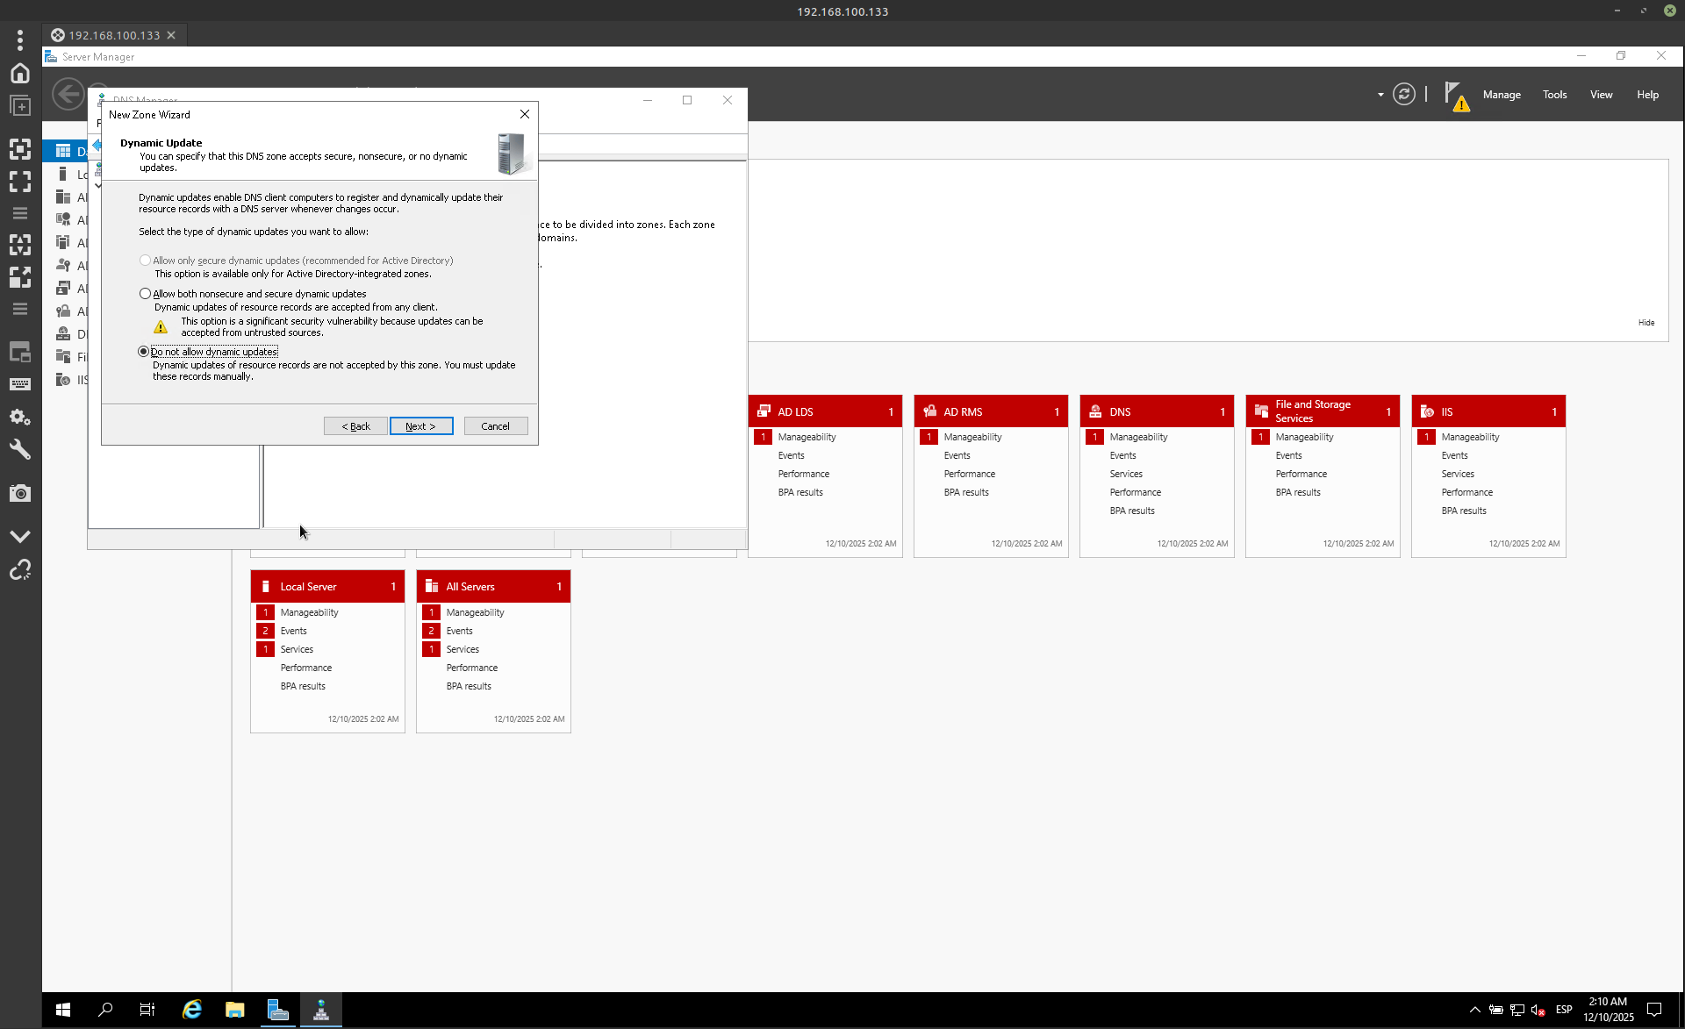Viewport: 1685px width, 1029px height.
Task: Open Local Server Events row
Action: (x=293, y=631)
